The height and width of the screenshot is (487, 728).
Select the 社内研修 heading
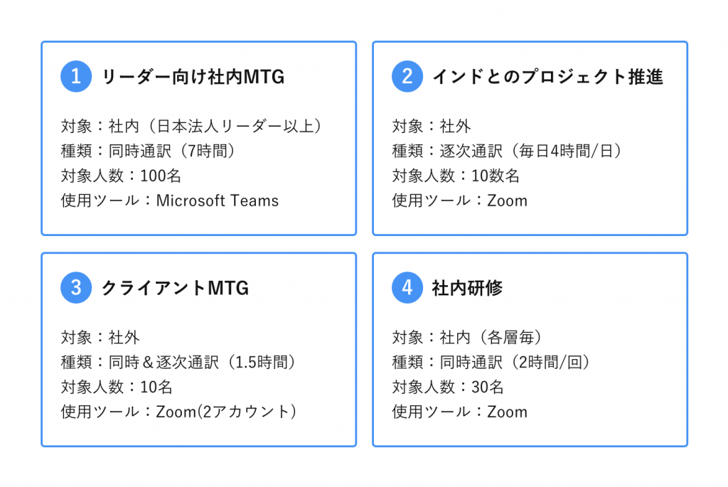(468, 289)
